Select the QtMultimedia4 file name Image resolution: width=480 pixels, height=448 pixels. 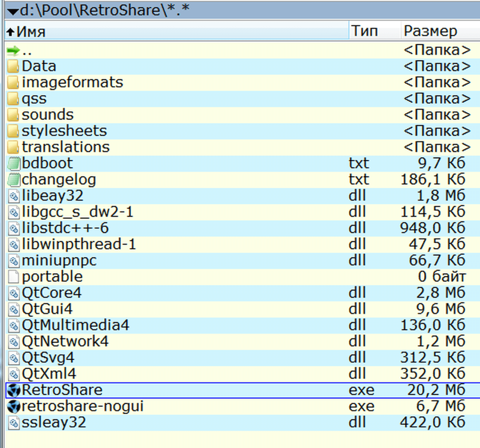pos(75,325)
